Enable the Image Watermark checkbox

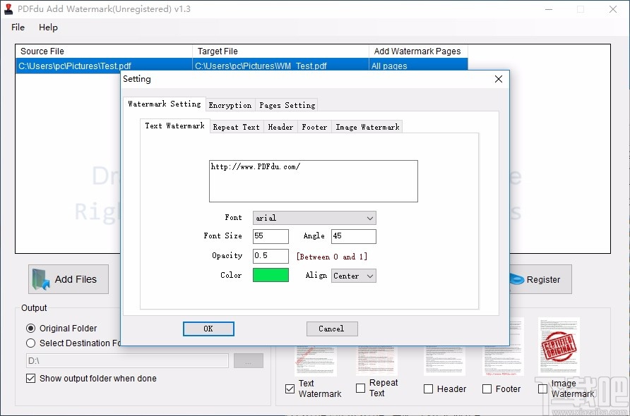543,389
